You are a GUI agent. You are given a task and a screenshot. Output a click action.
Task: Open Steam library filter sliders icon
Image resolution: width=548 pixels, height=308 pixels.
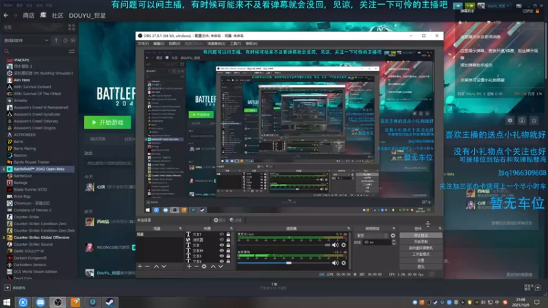click(72, 51)
